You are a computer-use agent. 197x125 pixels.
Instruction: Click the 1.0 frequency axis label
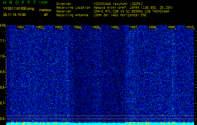click(3, 56)
